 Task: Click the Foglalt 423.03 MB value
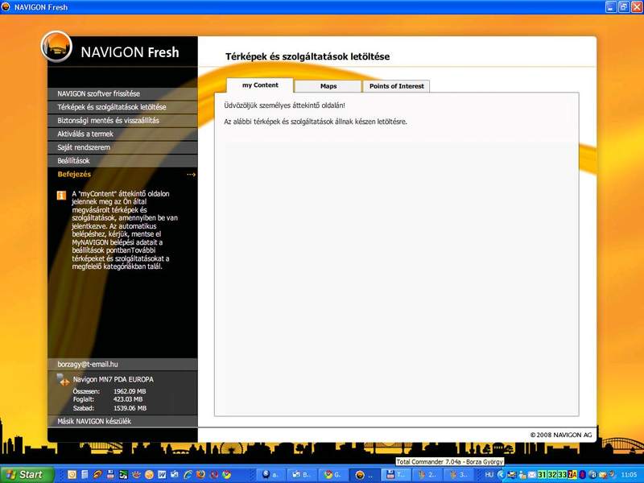coord(128,399)
